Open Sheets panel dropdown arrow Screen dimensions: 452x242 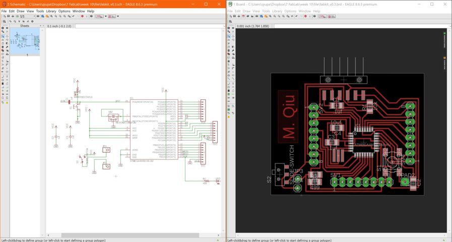click(x=41, y=26)
